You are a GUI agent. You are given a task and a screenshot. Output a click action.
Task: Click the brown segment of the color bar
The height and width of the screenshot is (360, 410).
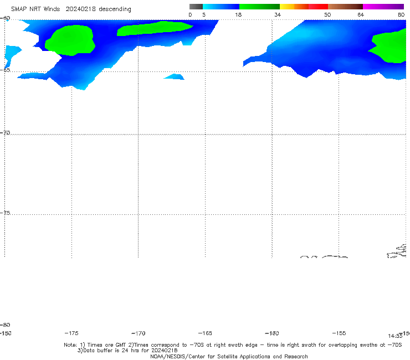(x=345, y=7)
